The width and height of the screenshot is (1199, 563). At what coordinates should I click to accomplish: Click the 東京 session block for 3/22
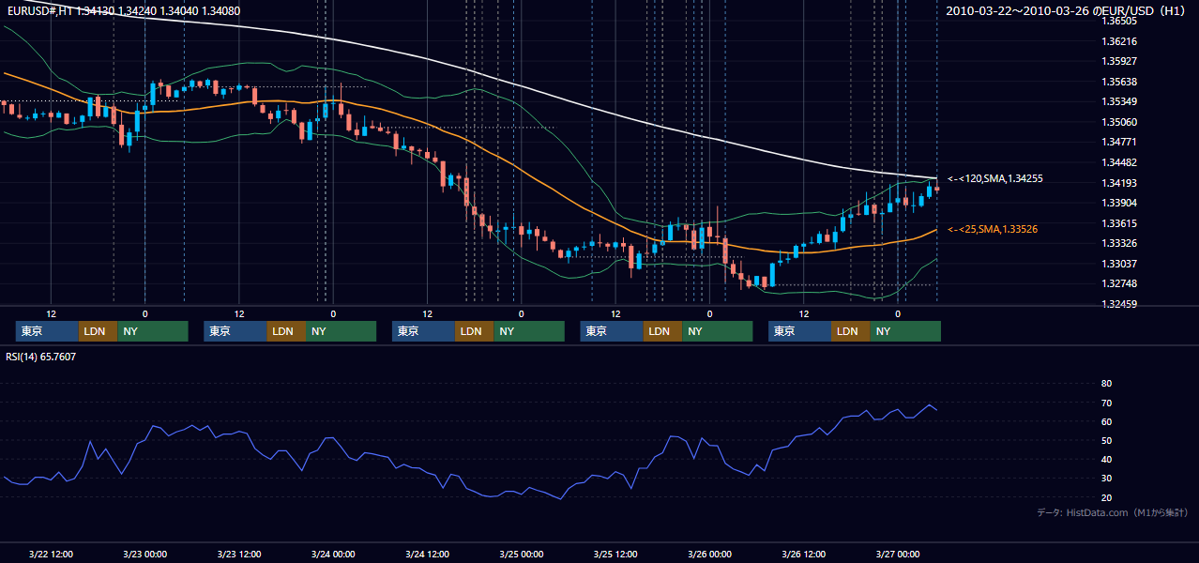coord(47,331)
